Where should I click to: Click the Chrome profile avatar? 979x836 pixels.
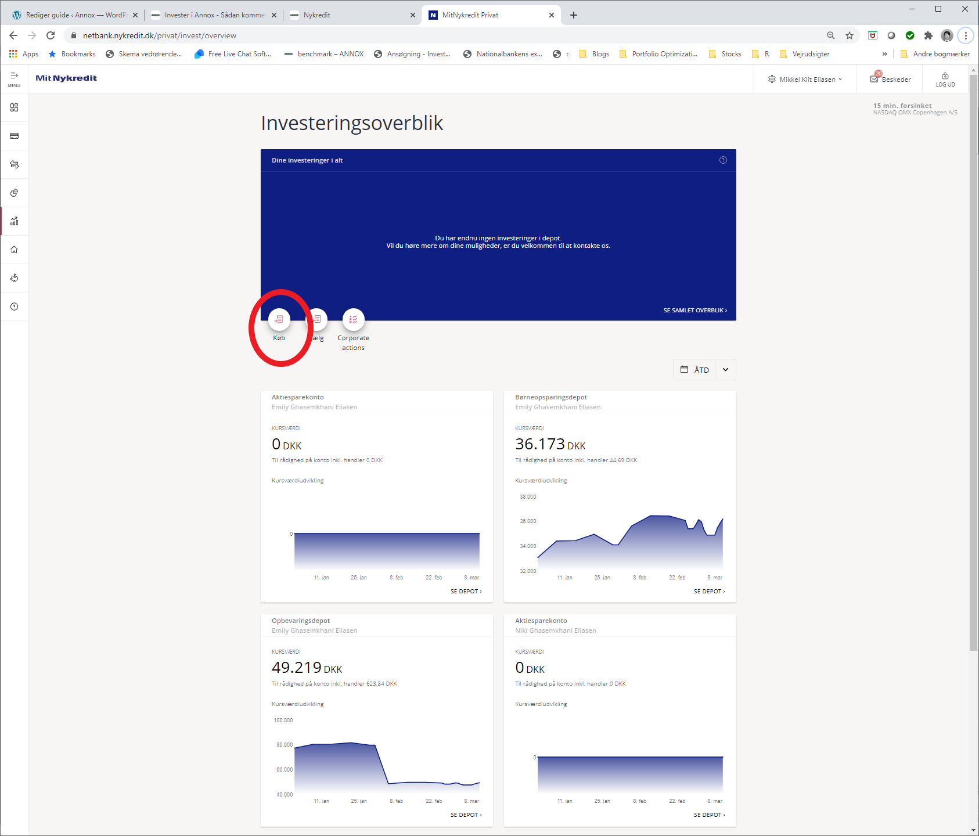point(947,35)
